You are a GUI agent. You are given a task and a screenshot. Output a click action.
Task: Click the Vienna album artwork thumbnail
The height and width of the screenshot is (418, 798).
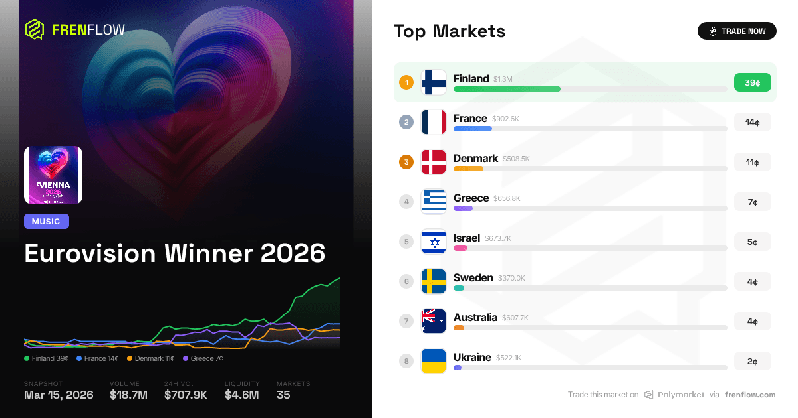[53, 174]
